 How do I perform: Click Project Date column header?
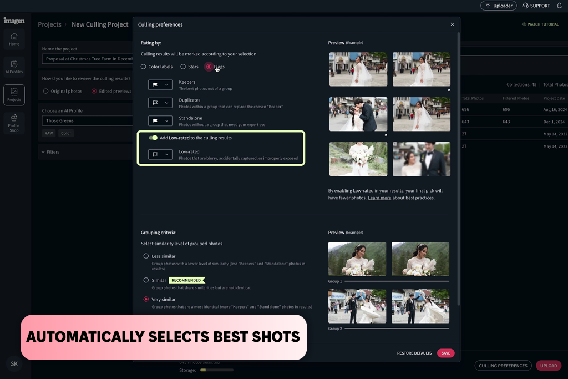pyautogui.click(x=554, y=98)
